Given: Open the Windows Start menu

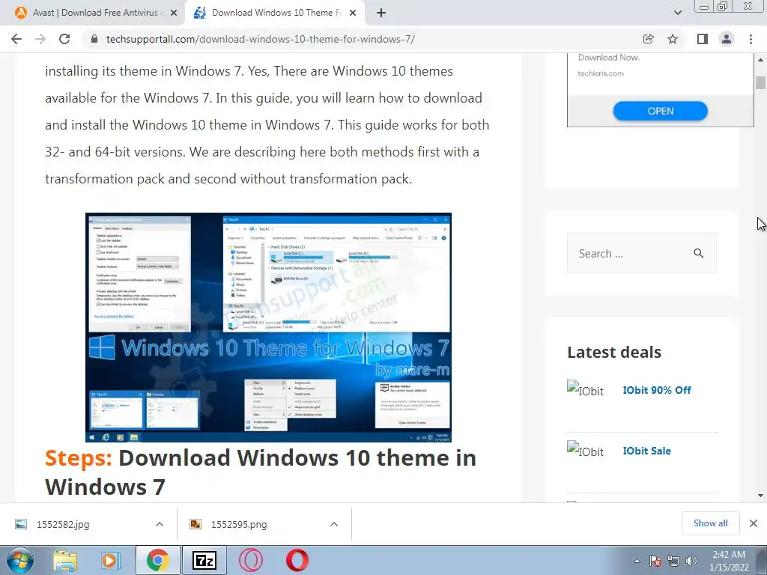Looking at the screenshot, I should click(x=20, y=560).
